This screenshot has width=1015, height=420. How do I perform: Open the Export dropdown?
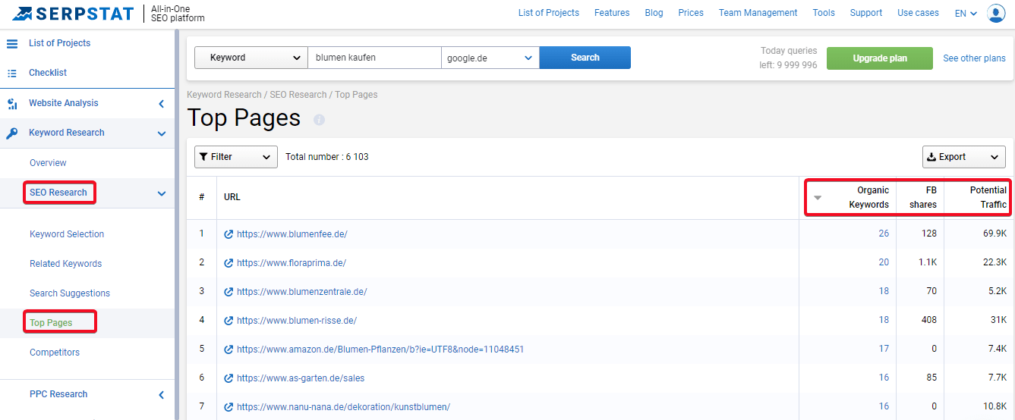[963, 157]
